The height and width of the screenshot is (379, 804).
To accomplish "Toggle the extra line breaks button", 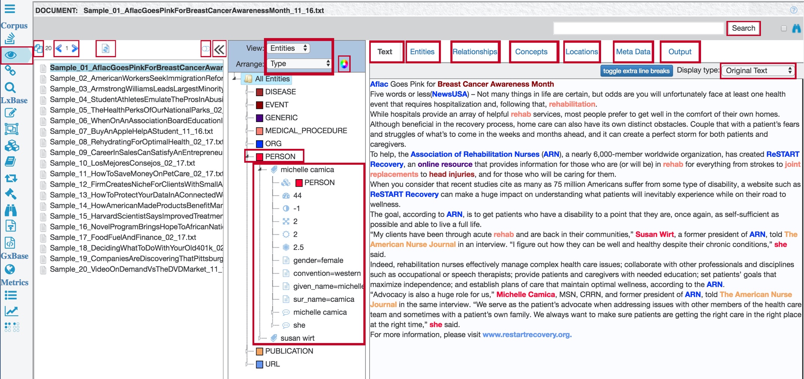I will [636, 70].
